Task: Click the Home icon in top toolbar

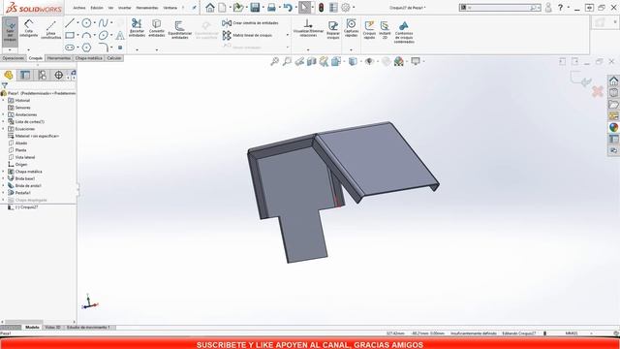Action: tap(210, 7)
